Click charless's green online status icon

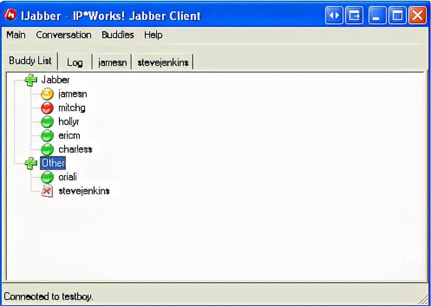pyautogui.click(x=47, y=150)
